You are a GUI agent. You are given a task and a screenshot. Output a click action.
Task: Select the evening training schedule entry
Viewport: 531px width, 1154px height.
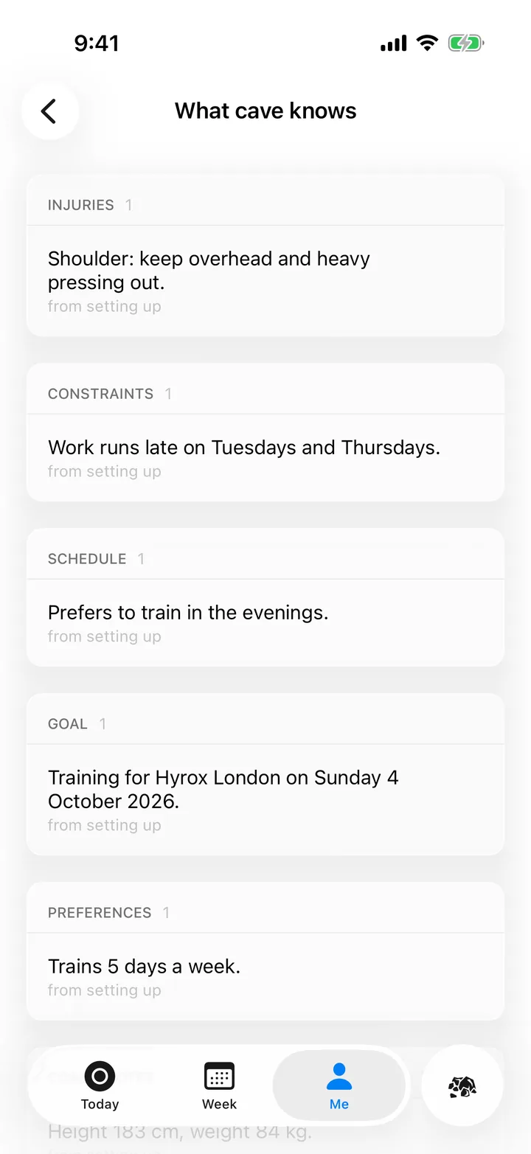click(x=265, y=623)
